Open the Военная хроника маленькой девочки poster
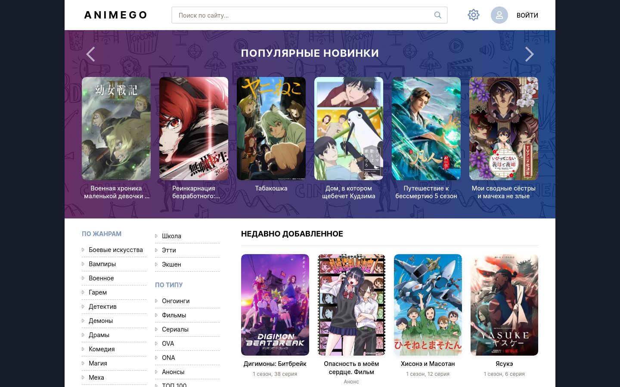This screenshot has height=387, width=620. pos(116,129)
